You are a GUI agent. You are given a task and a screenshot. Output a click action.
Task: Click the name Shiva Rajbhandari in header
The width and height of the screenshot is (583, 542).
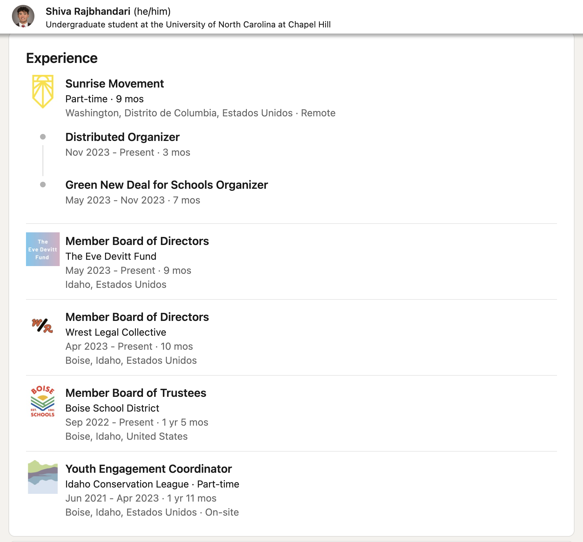coord(88,11)
